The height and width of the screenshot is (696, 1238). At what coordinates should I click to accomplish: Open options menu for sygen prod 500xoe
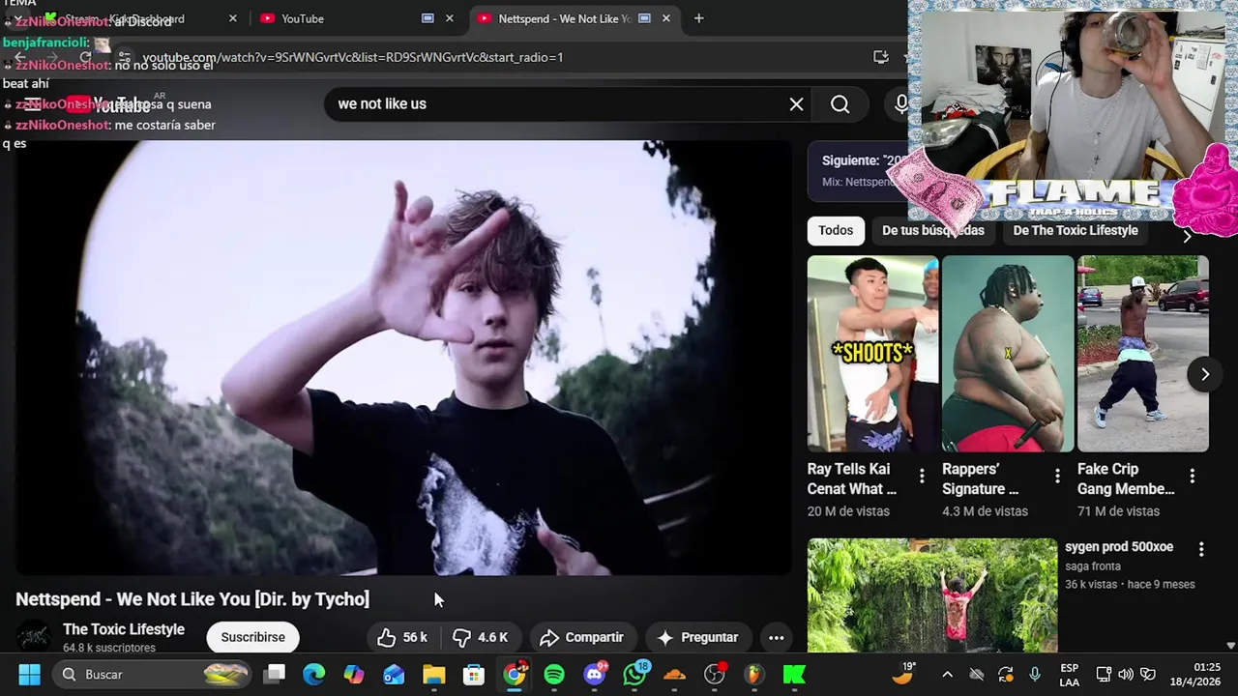[1201, 549]
